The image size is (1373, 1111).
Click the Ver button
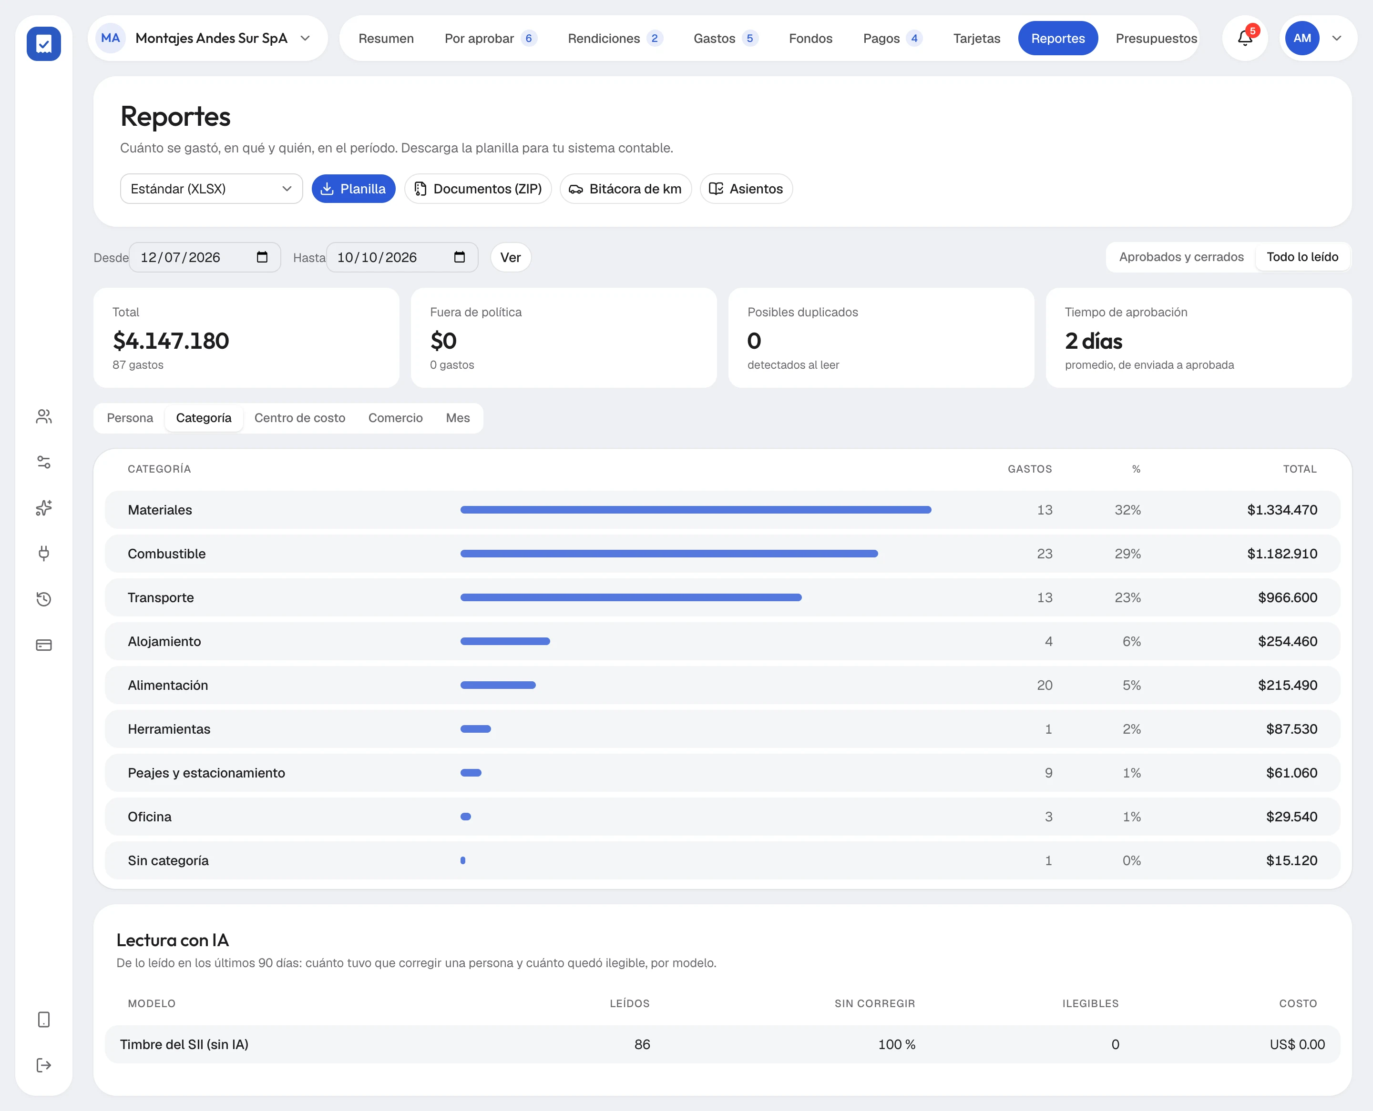511,257
